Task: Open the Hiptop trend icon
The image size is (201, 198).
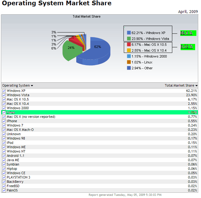Action: coord(4,169)
